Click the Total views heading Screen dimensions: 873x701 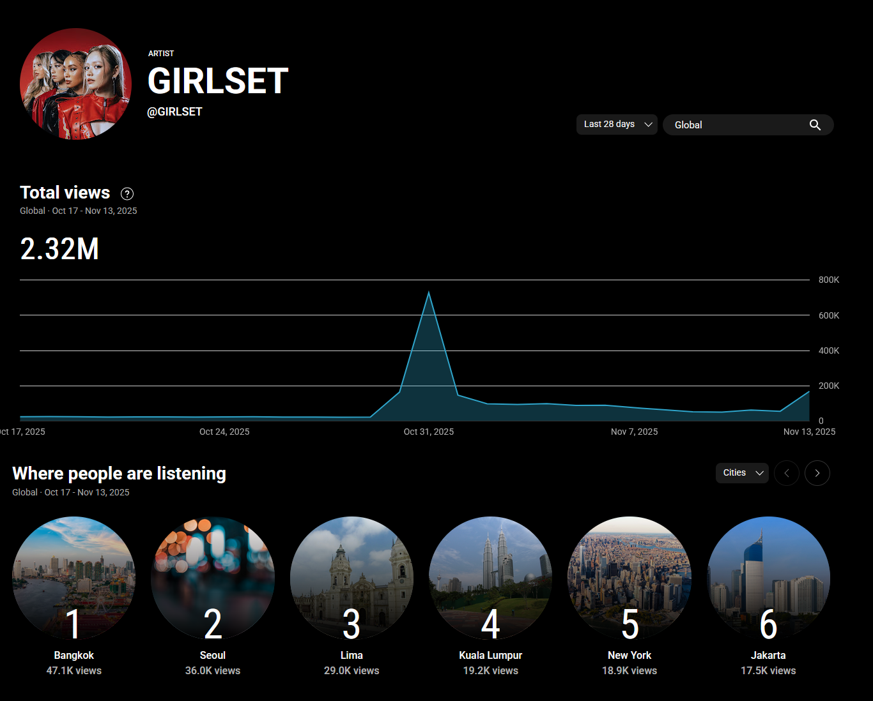point(65,193)
